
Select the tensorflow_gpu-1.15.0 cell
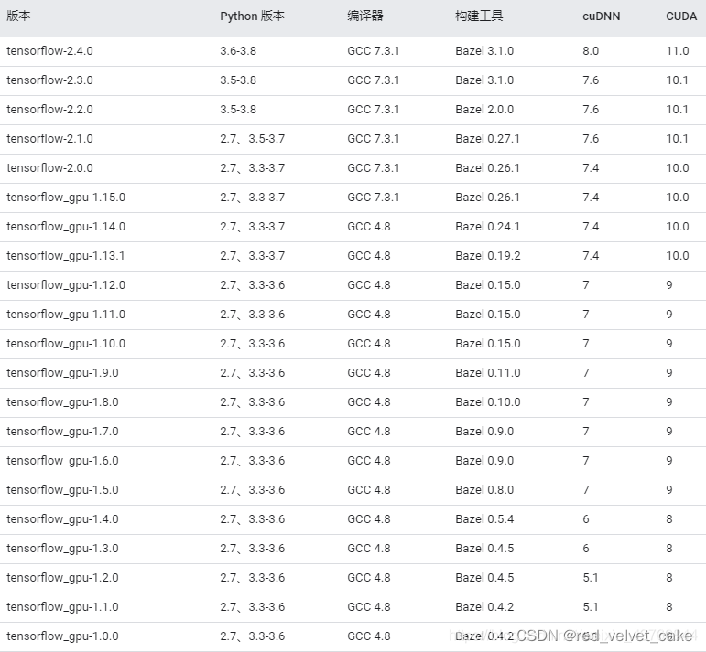point(66,198)
